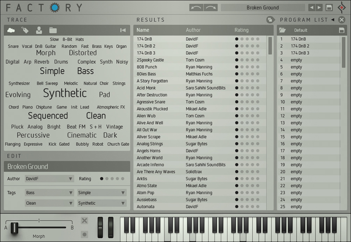Rate Alien Wub with four dots
The height and width of the screenshot is (242, 351).
click(x=253, y=116)
